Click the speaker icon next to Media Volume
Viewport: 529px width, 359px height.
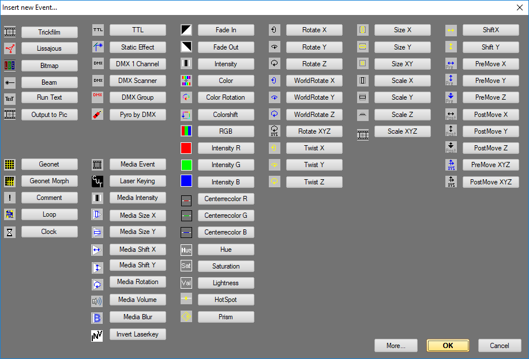coord(97,299)
